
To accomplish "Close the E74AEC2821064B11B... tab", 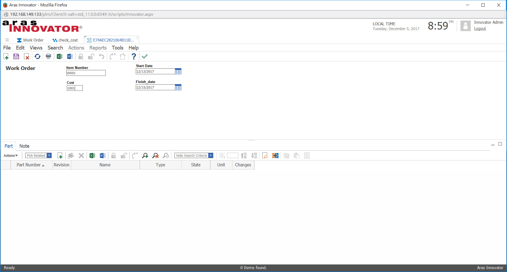I will coord(137,38).
